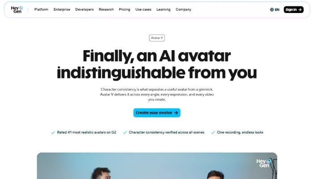The image size is (313, 179).
Task: Open the Developers menu item
Action: [x=85, y=9]
